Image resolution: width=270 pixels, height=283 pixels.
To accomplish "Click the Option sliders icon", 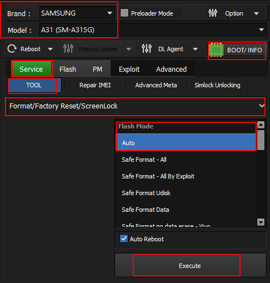I will click(x=213, y=13).
